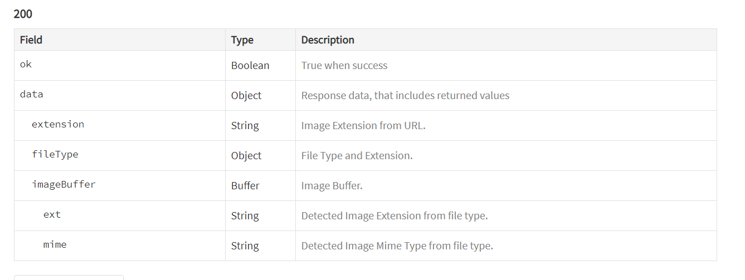The height and width of the screenshot is (280, 745).
Task: Select the fileType field name
Action: tap(55, 154)
